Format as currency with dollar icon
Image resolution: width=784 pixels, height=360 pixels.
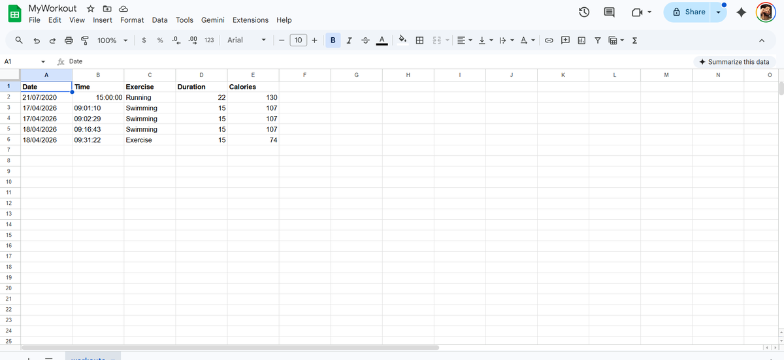(x=144, y=40)
